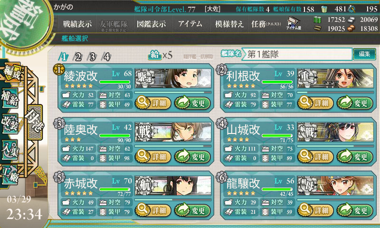The height and width of the screenshot is (228, 380).
Task: Open the 補給 (supply) sidebar icon
Action: click(x=10, y=97)
